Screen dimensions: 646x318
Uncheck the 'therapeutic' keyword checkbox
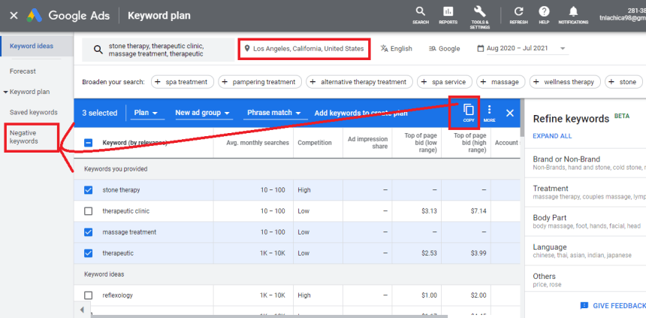pos(88,253)
